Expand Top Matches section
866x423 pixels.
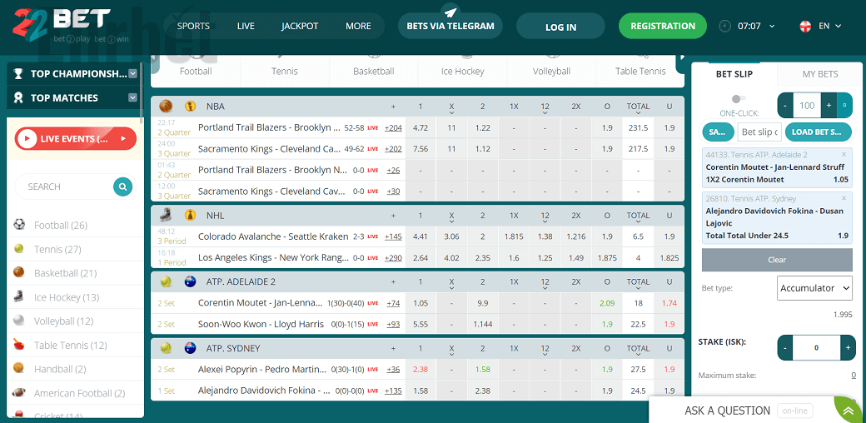click(x=132, y=97)
